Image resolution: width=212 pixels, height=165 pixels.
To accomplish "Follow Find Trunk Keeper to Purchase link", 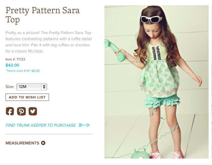I will [x=41, y=125].
